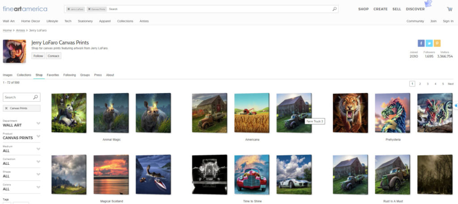Follow artist Jerry LoFaro

click(38, 56)
